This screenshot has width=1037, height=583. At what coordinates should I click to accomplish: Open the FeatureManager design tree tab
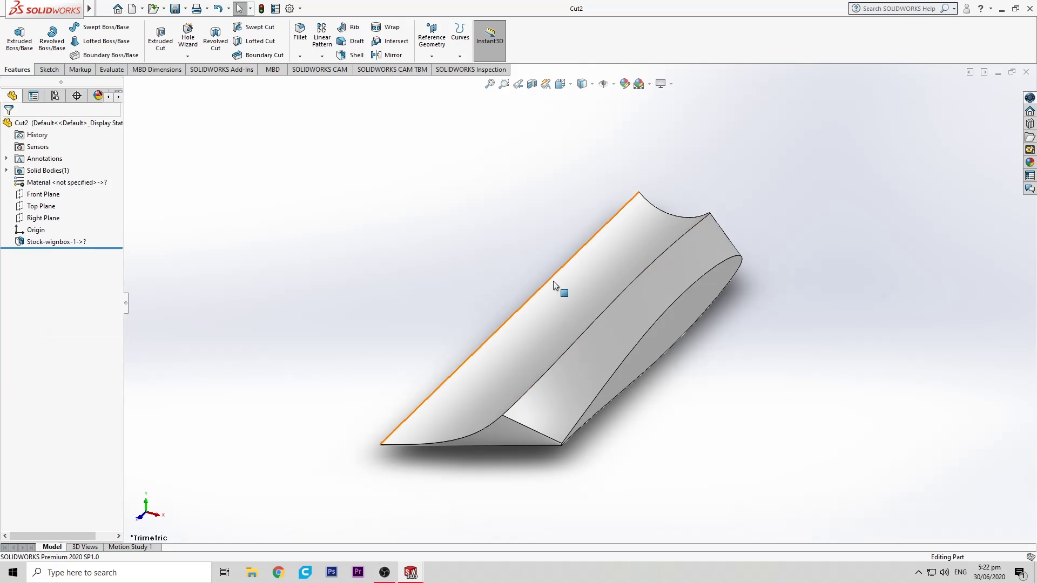coord(12,96)
